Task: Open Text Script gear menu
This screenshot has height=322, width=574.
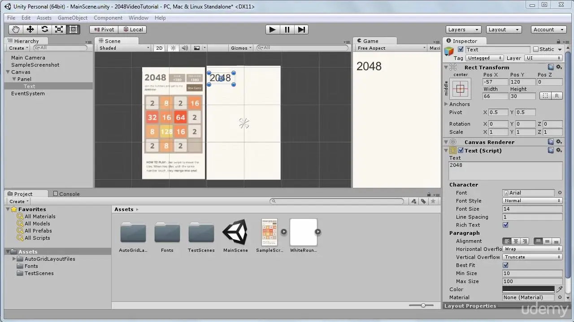Action: pyautogui.click(x=559, y=150)
